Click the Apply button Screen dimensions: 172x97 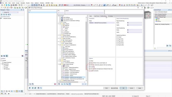tap(139, 88)
